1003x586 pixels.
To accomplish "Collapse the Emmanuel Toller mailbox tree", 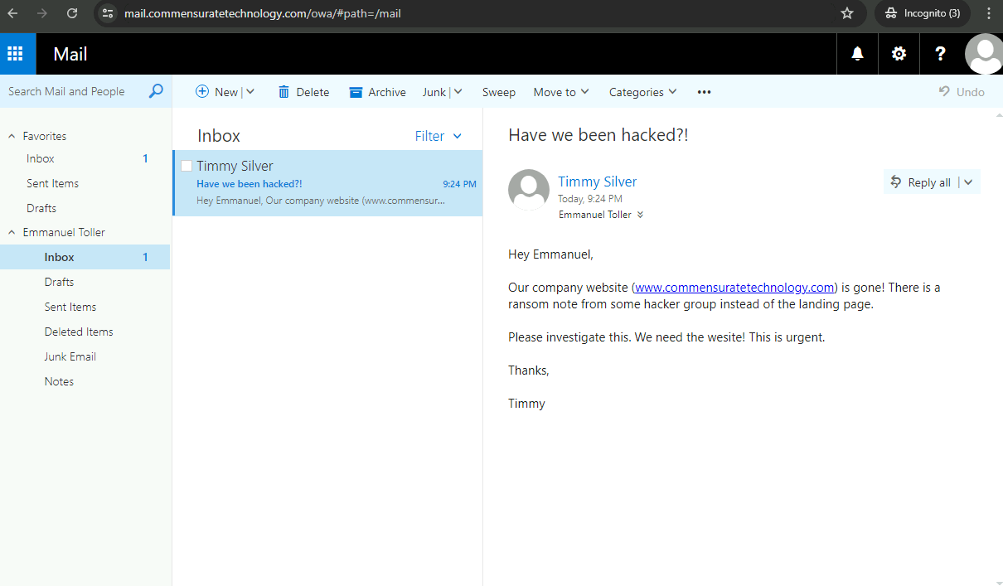I will 12,232.
